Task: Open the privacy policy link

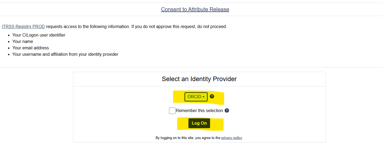Action: [x=231, y=138]
